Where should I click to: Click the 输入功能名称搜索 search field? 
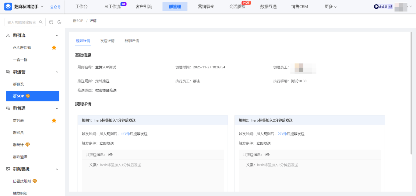22,22
